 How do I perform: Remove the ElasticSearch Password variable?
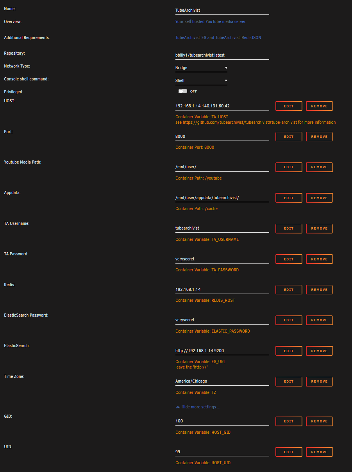tap(320, 320)
